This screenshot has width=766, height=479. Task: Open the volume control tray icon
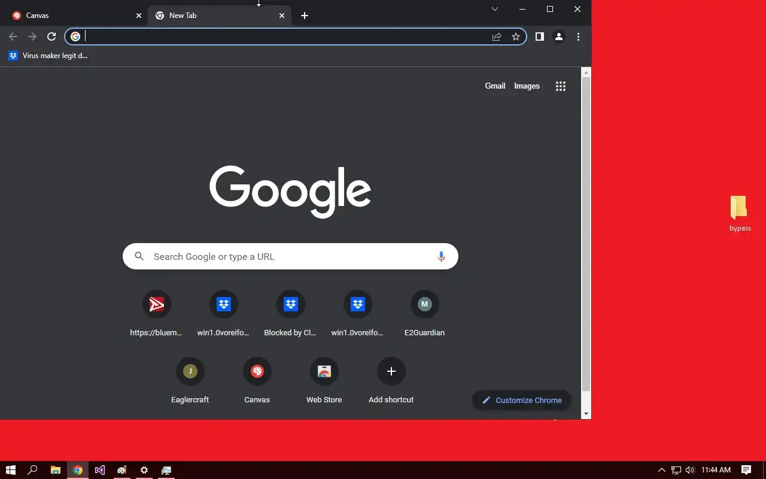(x=690, y=470)
